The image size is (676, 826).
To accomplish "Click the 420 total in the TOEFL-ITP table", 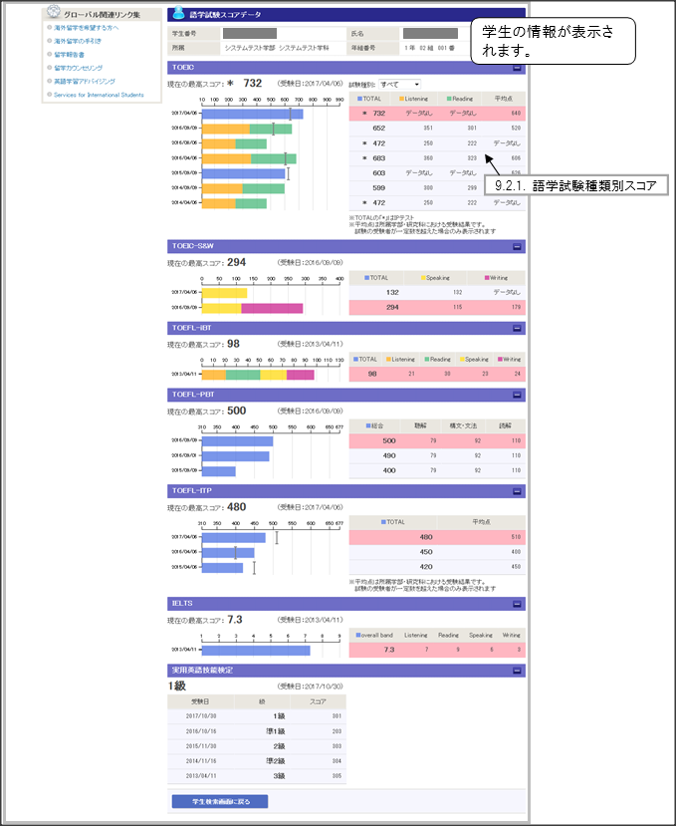I will (x=426, y=567).
